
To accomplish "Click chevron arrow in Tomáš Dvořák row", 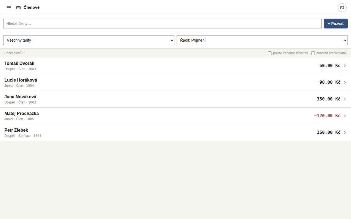I will (x=345, y=66).
